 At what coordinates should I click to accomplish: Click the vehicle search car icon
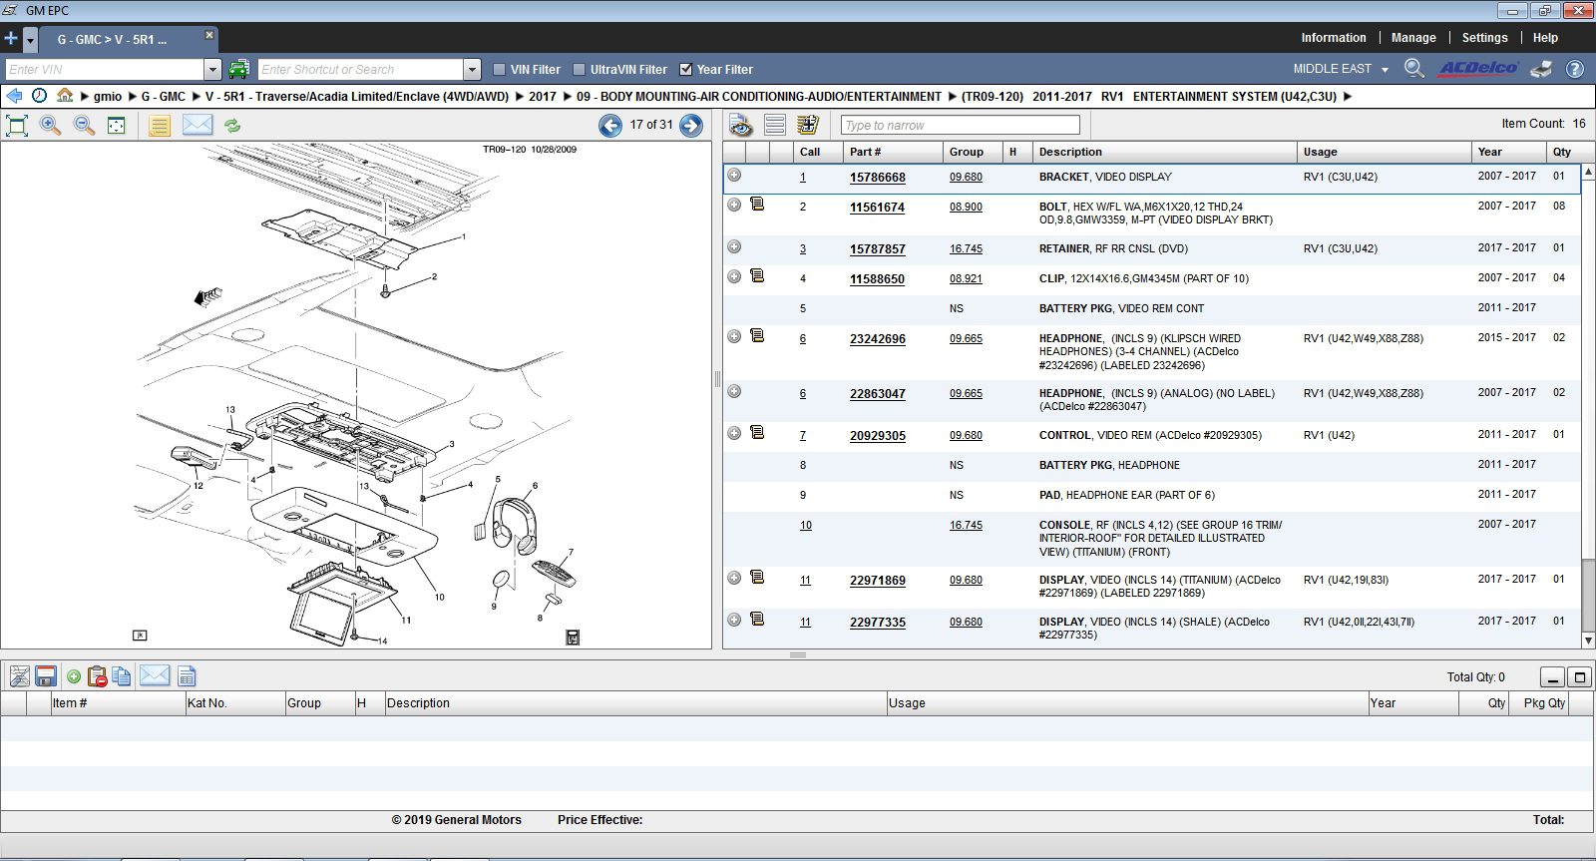click(238, 69)
